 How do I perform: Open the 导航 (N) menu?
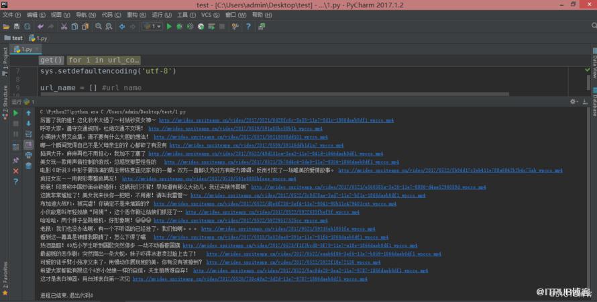86,15
